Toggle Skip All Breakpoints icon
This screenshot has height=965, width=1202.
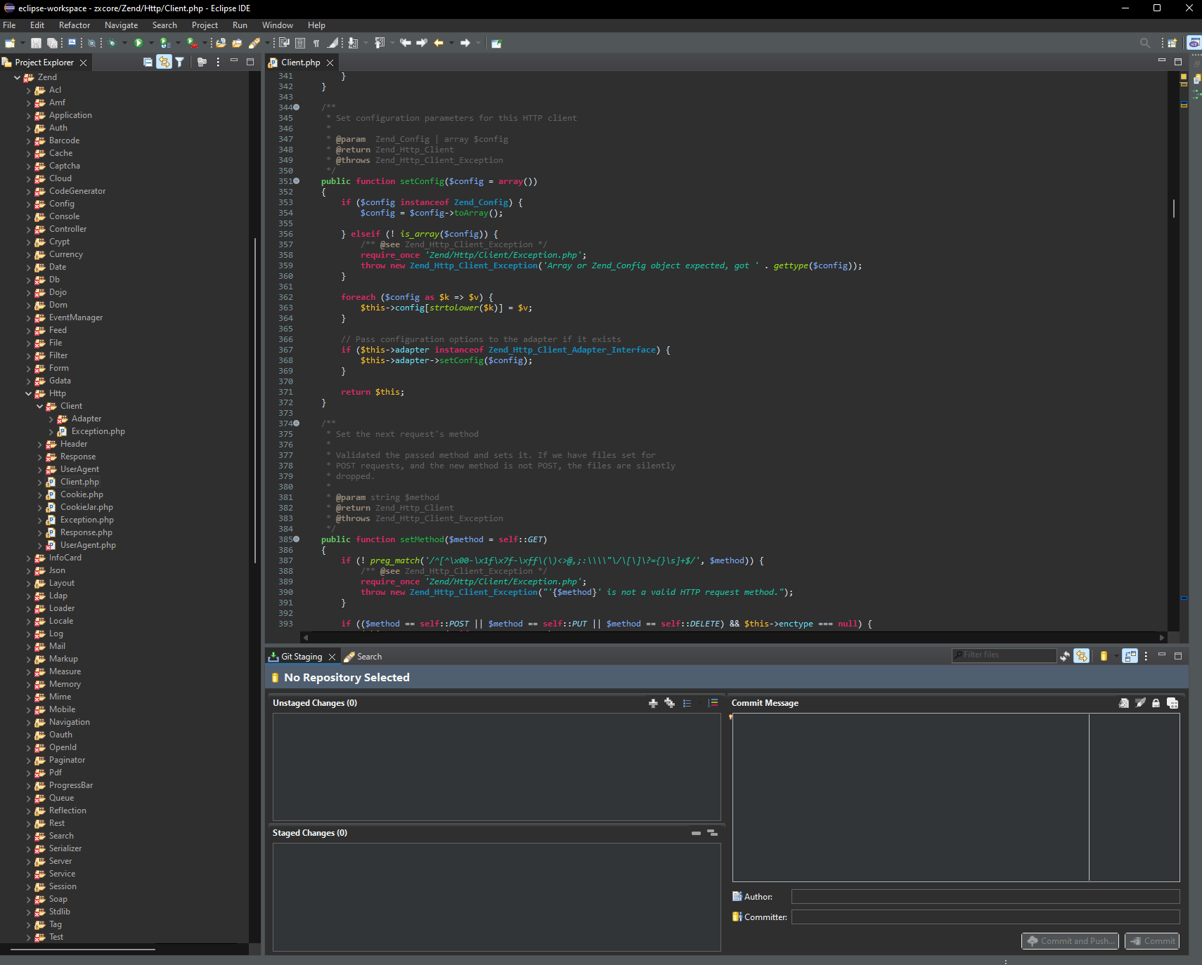coord(91,43)
